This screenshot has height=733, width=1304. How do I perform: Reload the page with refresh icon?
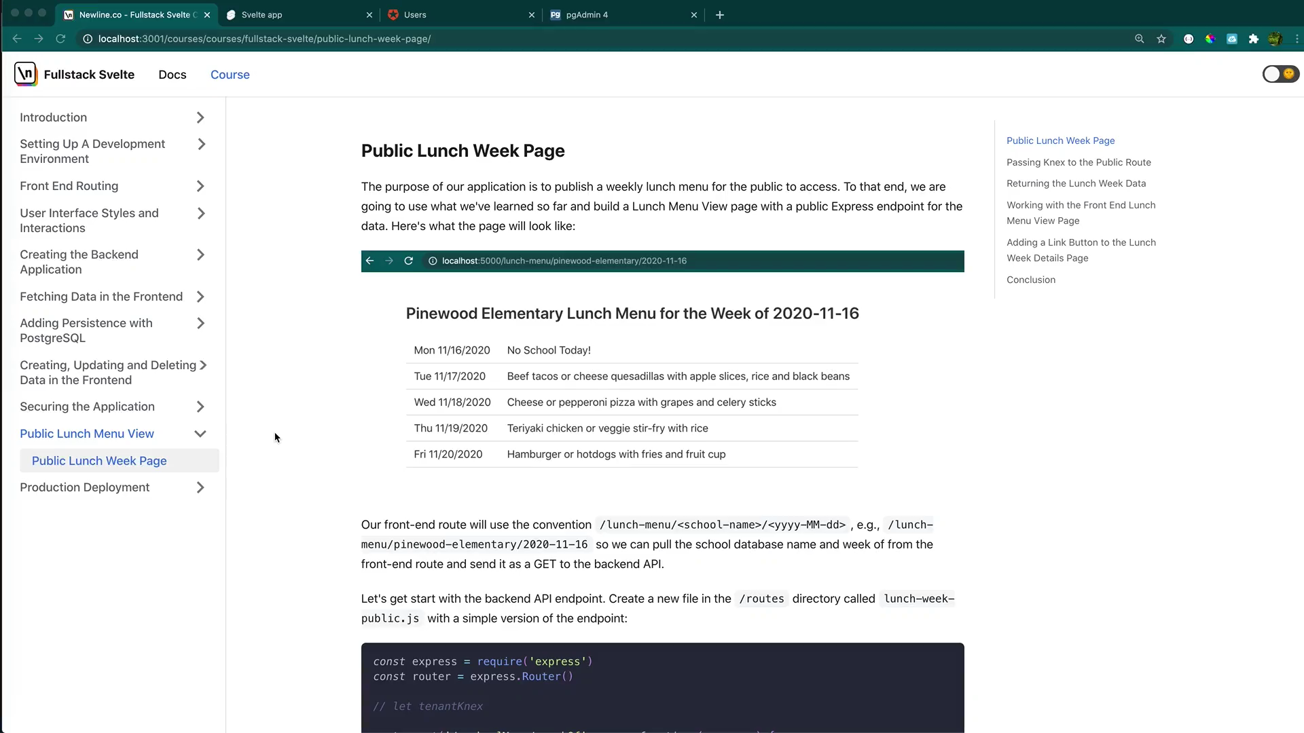coord(60,39)
